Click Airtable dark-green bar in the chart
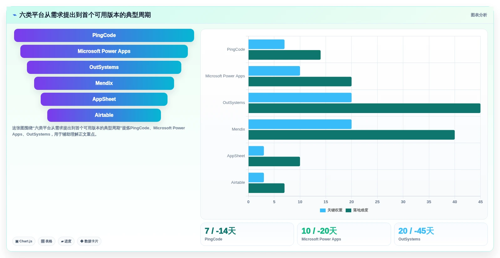The width and height of the screenshot is (500, 258). coord(266,188)
